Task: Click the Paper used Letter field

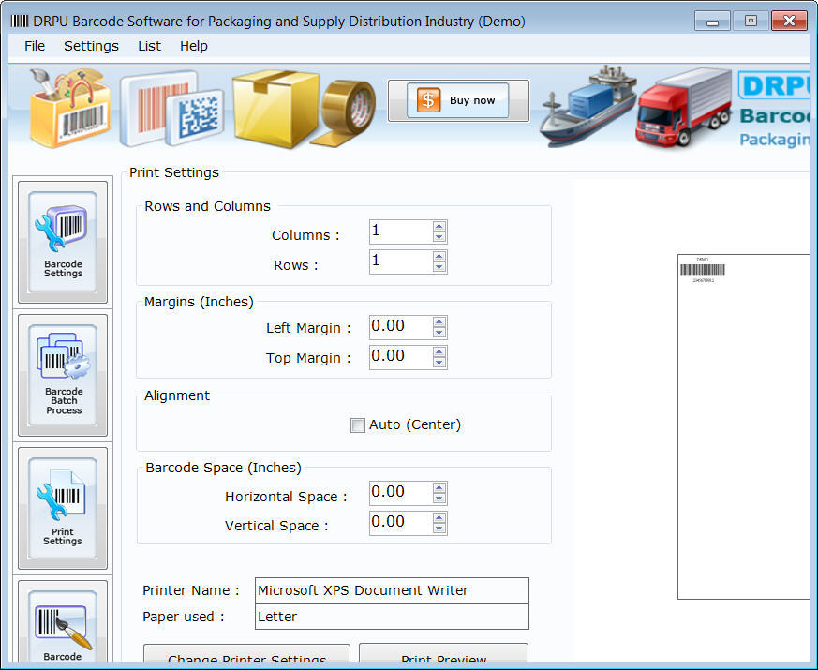Action: (392, 617)
